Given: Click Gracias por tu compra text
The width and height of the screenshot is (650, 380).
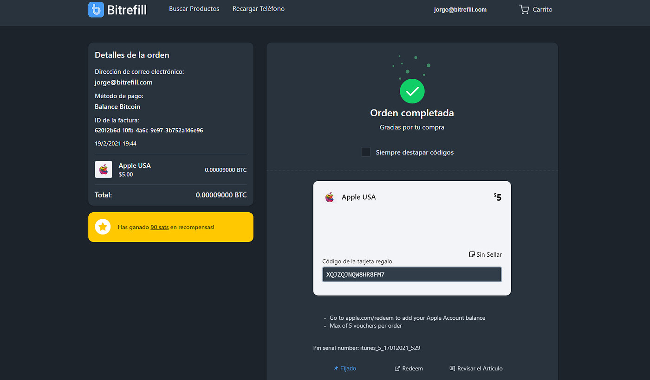Looking at the screenshot, I should tap(412, 127).
